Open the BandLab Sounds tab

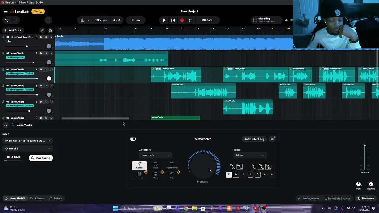pyautogui.click(x=337, y=199)
